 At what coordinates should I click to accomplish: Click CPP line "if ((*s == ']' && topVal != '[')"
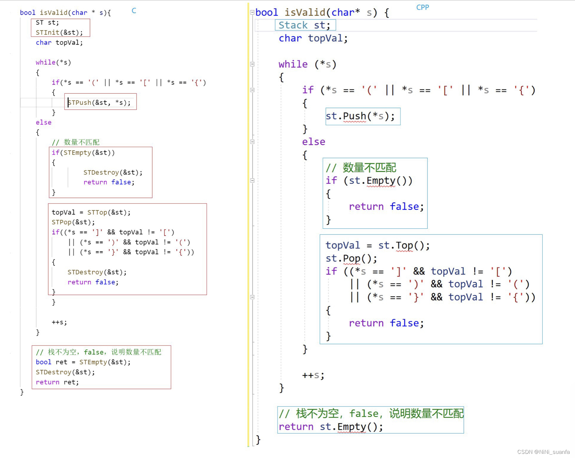point(419,271)
